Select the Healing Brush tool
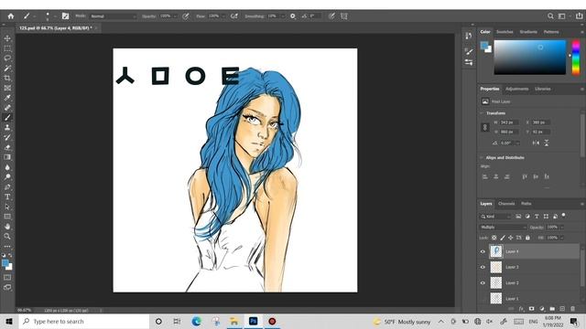 pos(7,108)
